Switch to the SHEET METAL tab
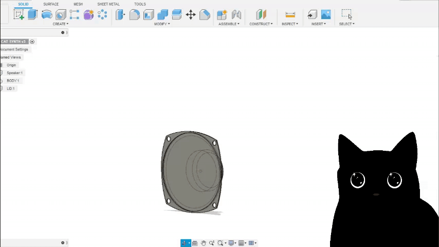Image resolution: width=439 pixels, height=247 pixels. point(108,4)
